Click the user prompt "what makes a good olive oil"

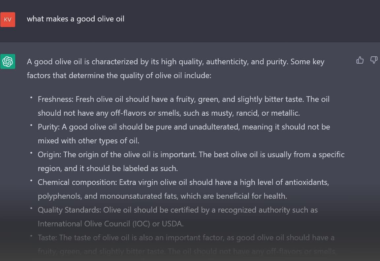pyautogui.click(x=76, y=19)
